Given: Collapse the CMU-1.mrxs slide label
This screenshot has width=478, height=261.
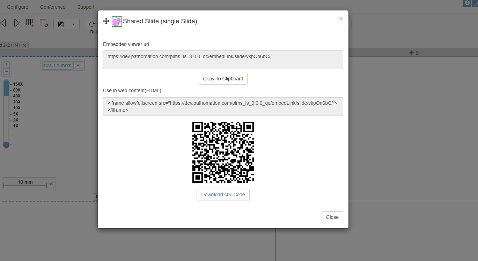Looking at the screenshot, I should (x=78, y=65).
